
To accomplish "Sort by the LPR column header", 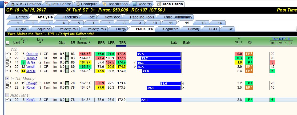I will point(111,43).
